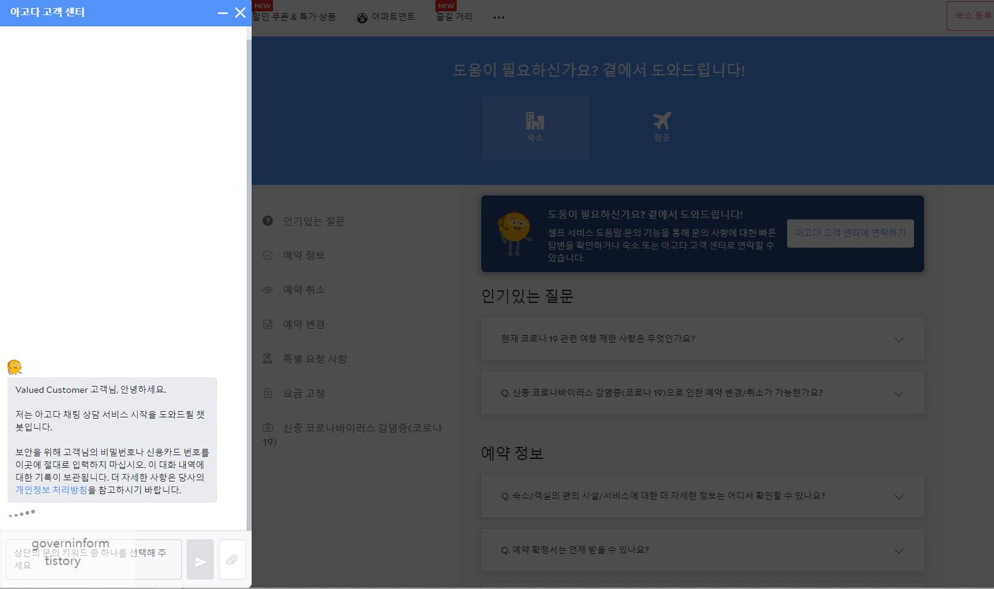The image size is (994, 589).
Task: Expand the 코로나 19 예약 변경/취소 question
Action: tap(703, 393)
